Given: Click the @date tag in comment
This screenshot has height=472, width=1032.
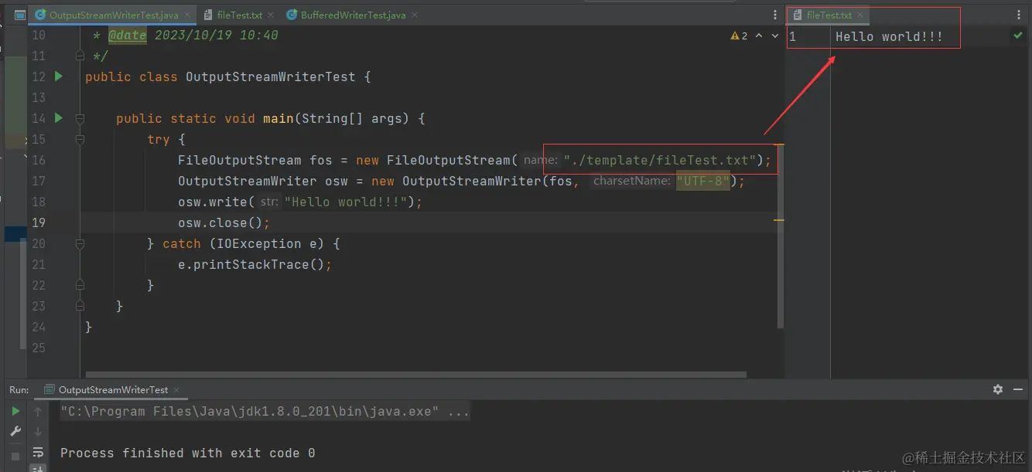Looking at the screenshot, I should click(127, 36).
